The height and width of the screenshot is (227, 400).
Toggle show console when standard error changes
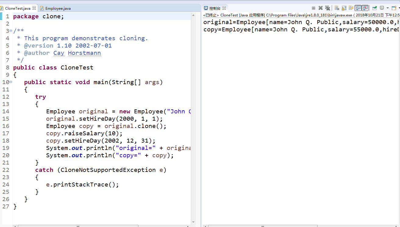365,8
